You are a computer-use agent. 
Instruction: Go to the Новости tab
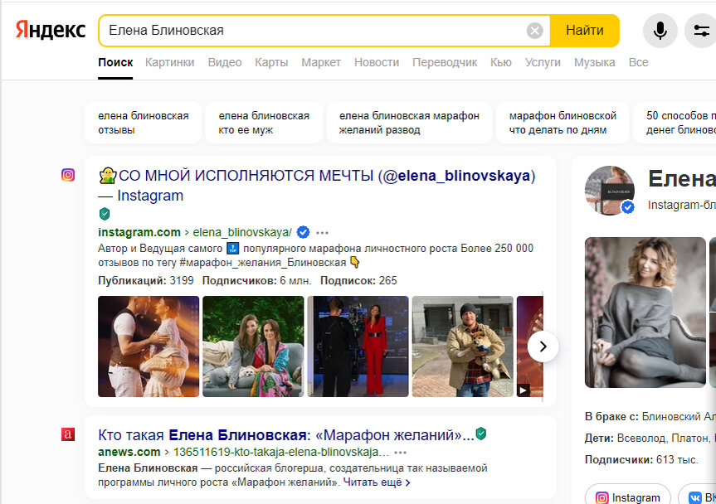377,62
